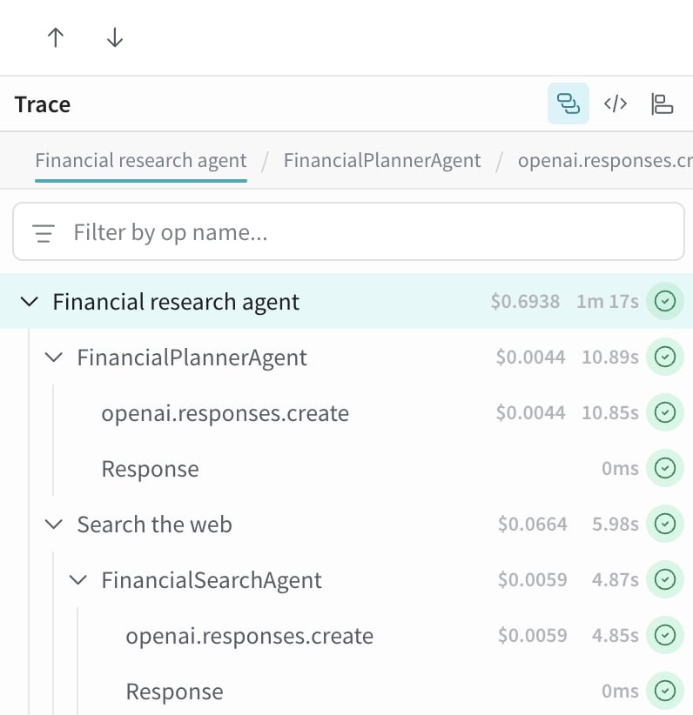This screenshot has height=715, width=693.
Task: Click the 1m 17s duration value
Action: [x=607, y=302]
